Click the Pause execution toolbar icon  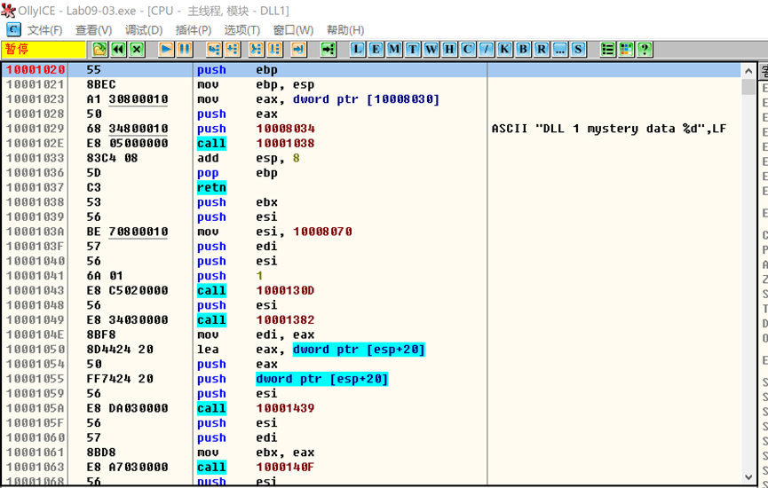[184, 49]
